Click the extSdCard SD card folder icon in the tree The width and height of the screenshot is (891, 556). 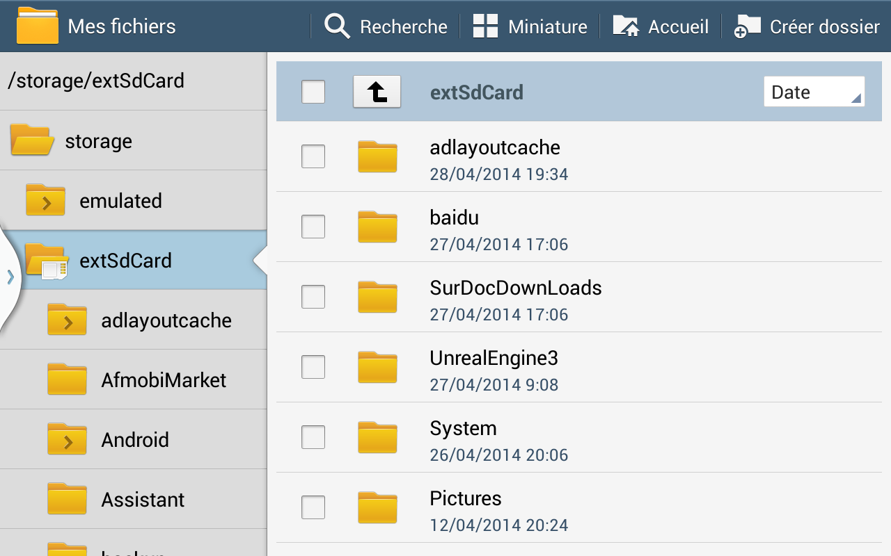(x=47, y=261)
